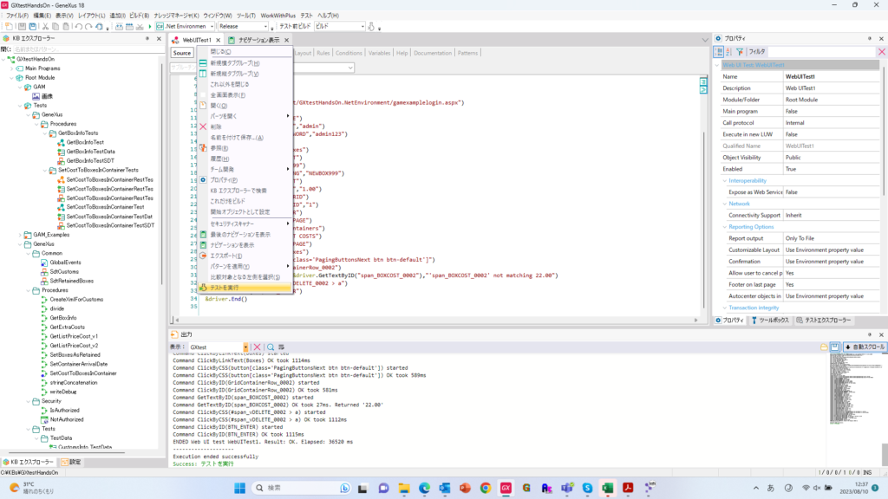Clear the output with red X icon
This screenshot has width=888, height=499.
click(257, 347)
